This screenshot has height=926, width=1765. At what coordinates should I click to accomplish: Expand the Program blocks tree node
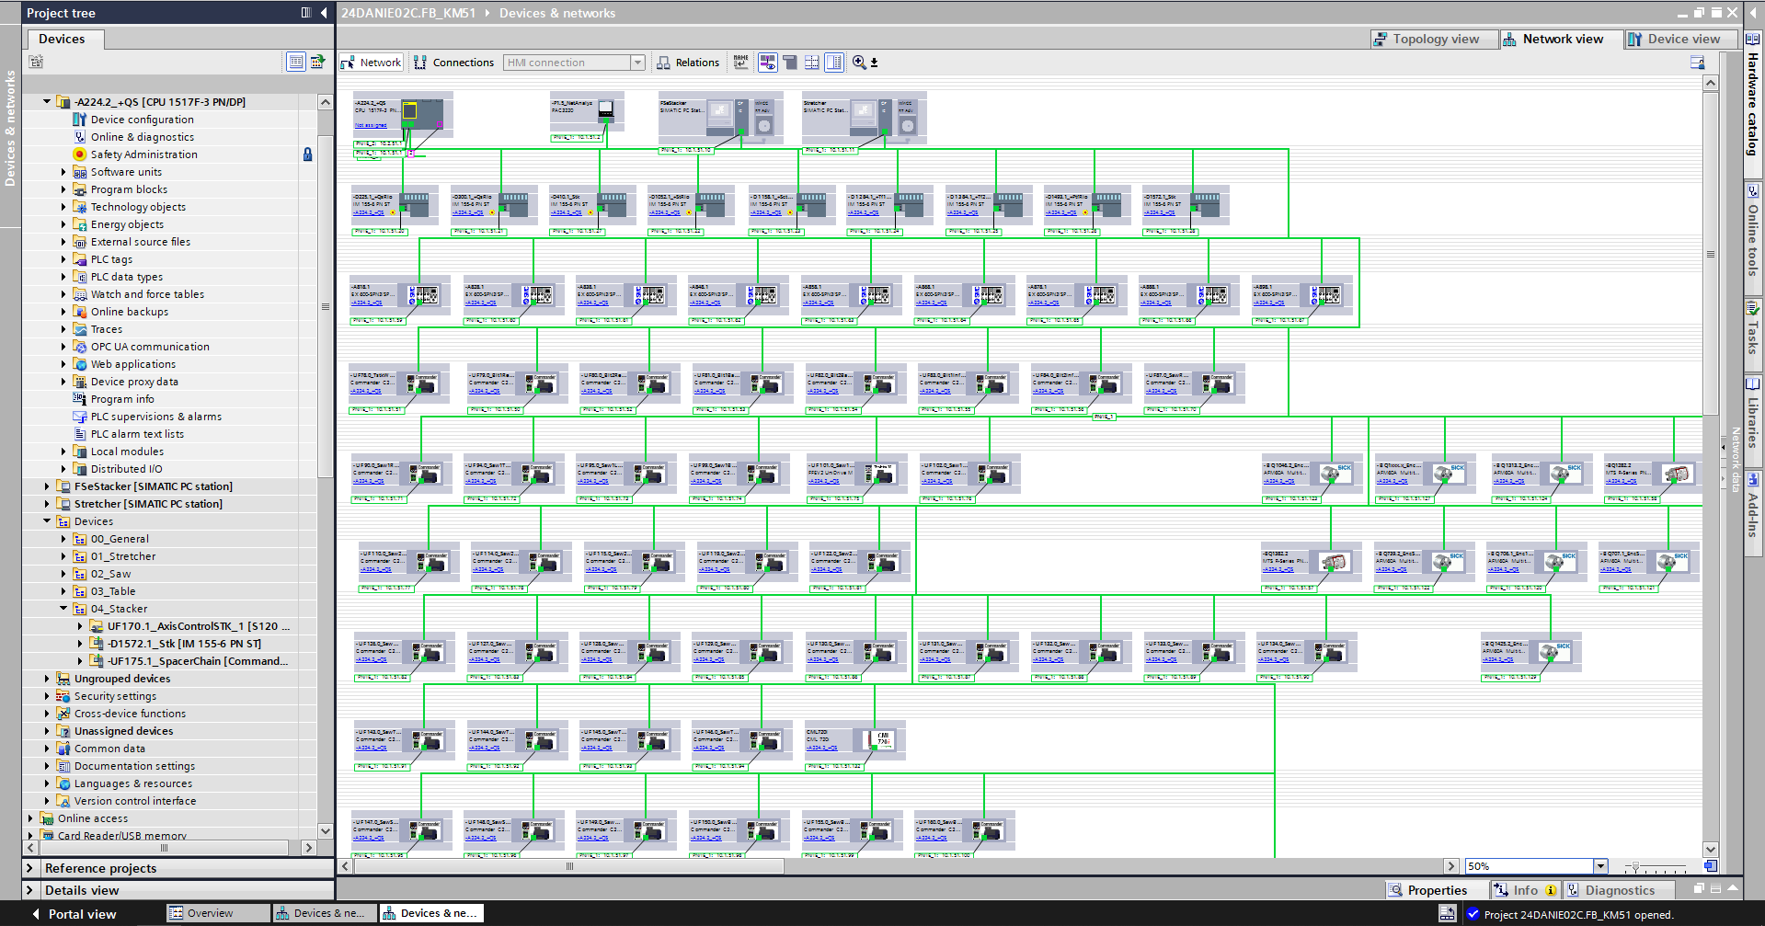tap(63, 189)
